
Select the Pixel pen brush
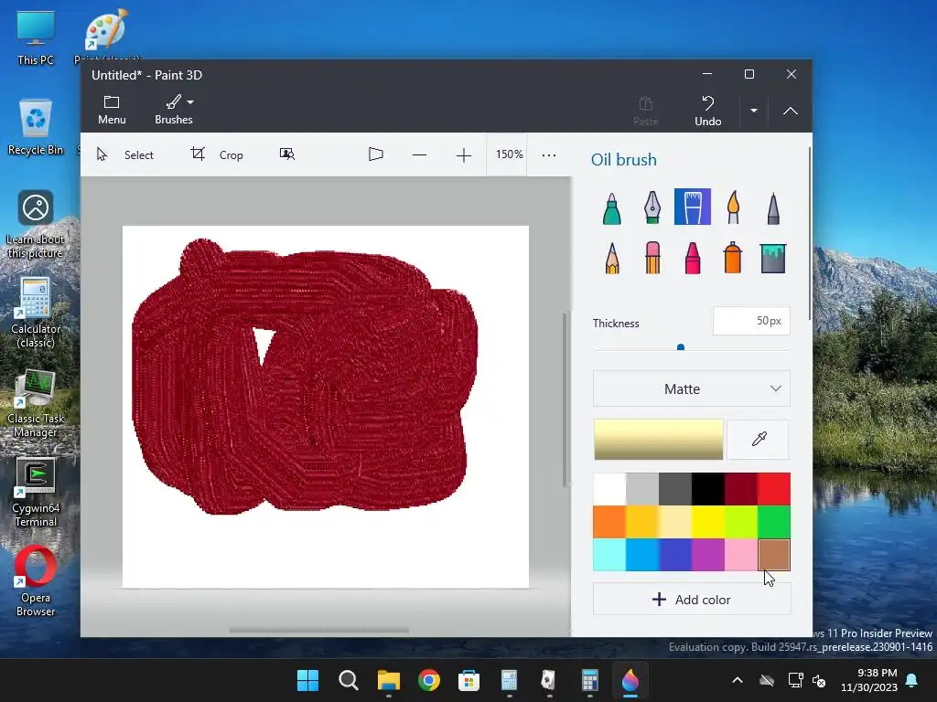pos(773,207)
